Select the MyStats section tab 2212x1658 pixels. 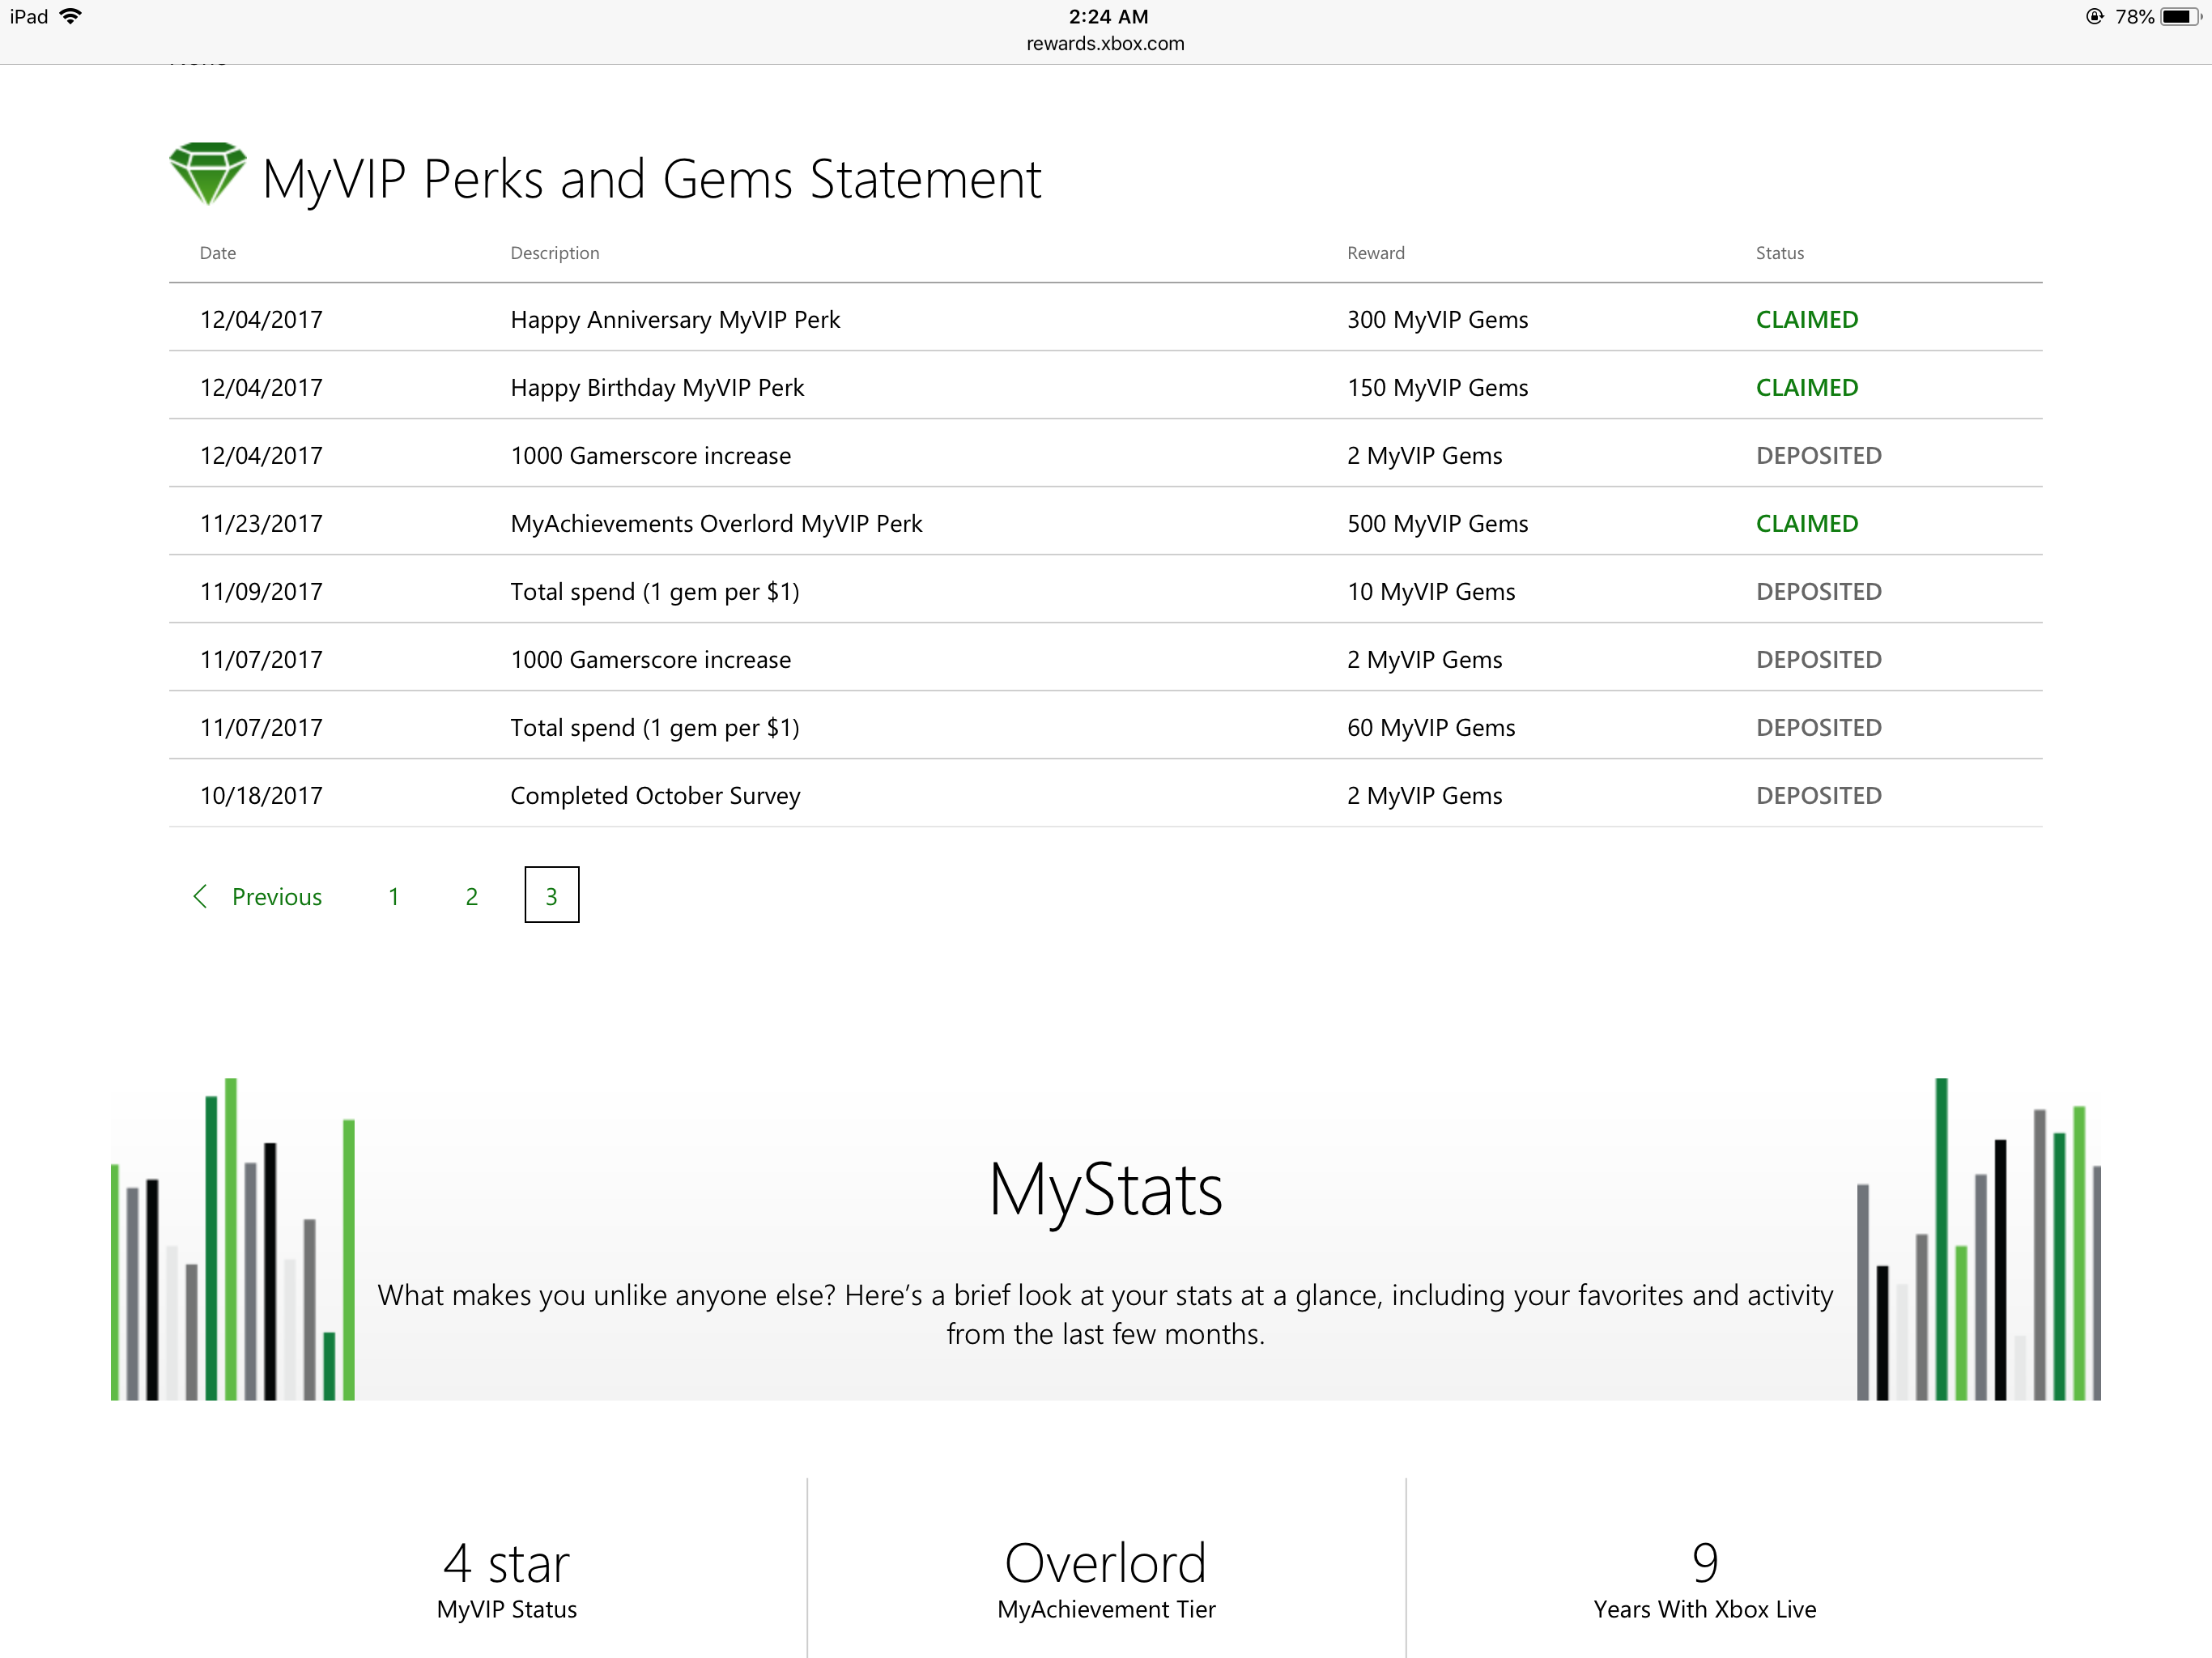(x=1106, y=1188)
